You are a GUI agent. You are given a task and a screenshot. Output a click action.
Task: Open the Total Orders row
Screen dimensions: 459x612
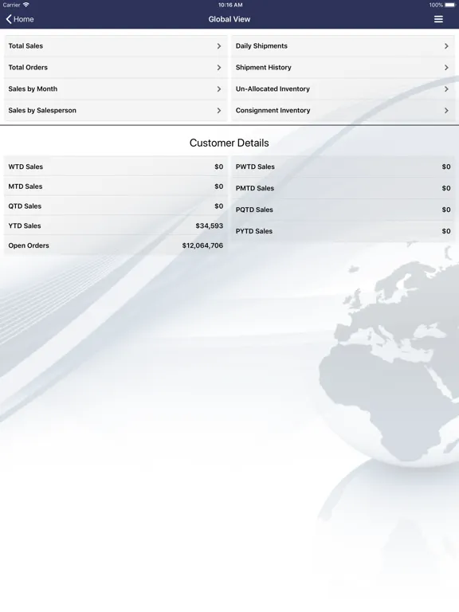coord(116,68)
